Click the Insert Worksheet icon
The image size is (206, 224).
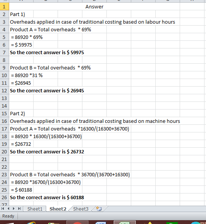point(99,209)
